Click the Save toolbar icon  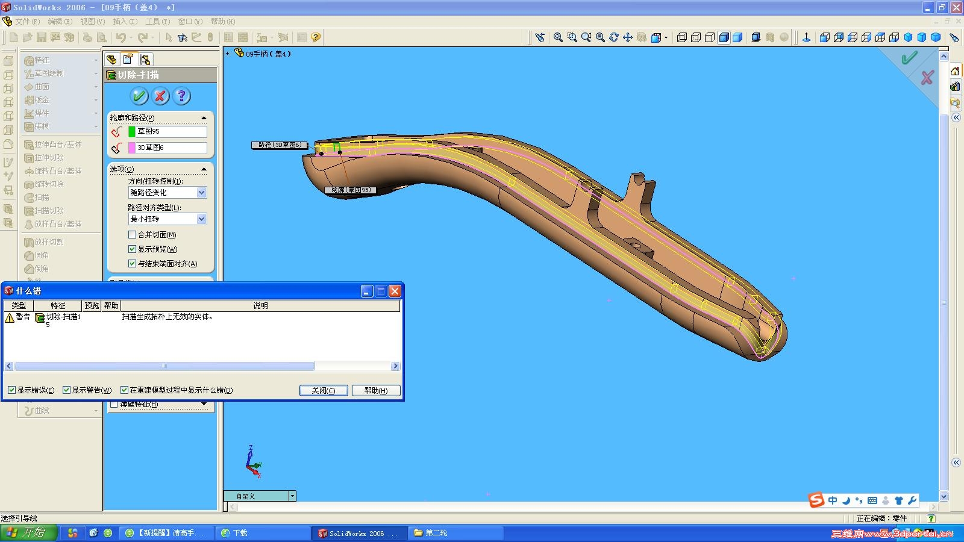coord(41,37)
